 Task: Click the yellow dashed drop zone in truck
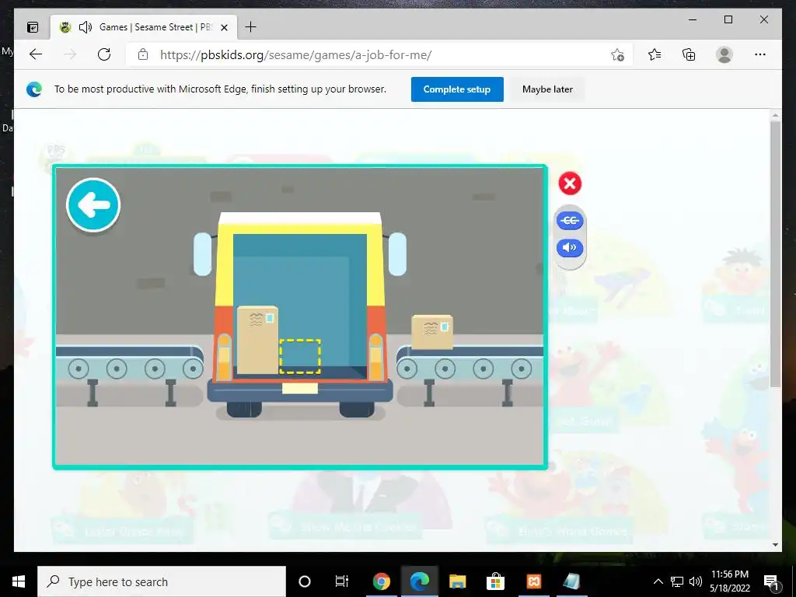[300, 356]
